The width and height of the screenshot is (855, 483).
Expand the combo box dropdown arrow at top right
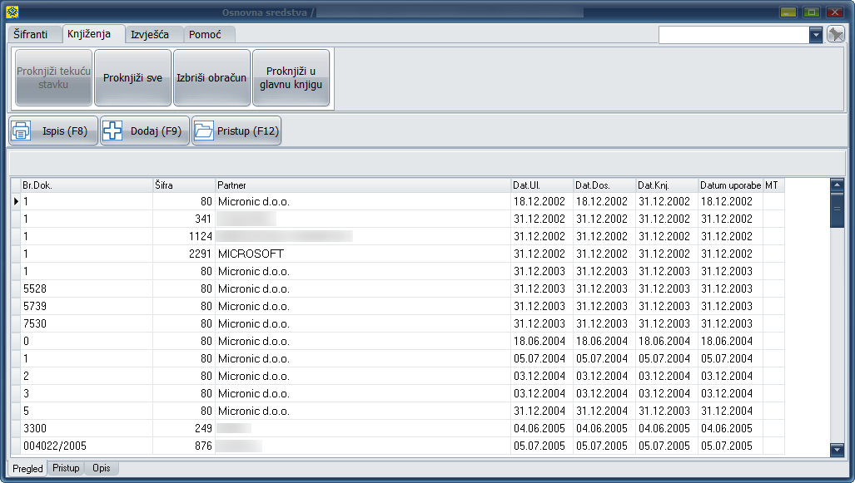[x=816, y=35]
